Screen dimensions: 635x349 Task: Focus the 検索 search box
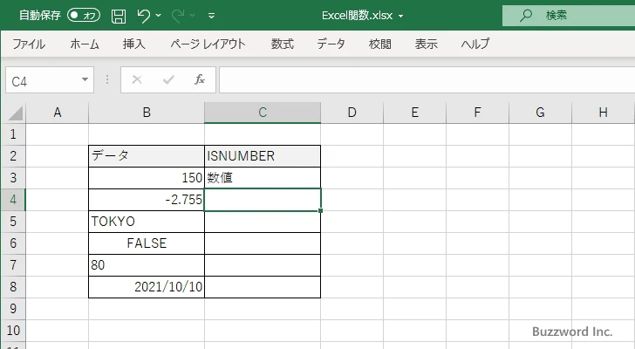tap(569, 16)
